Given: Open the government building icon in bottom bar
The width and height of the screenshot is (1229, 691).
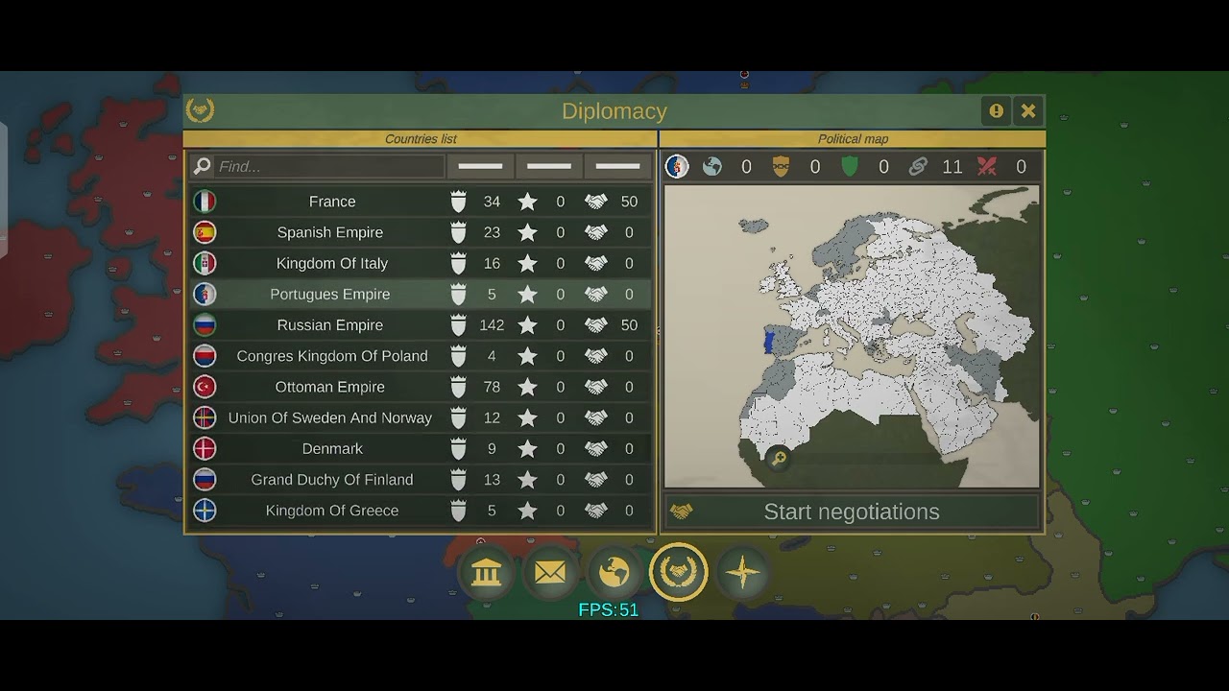Looking at the screenshot, I should pos(487,573).
